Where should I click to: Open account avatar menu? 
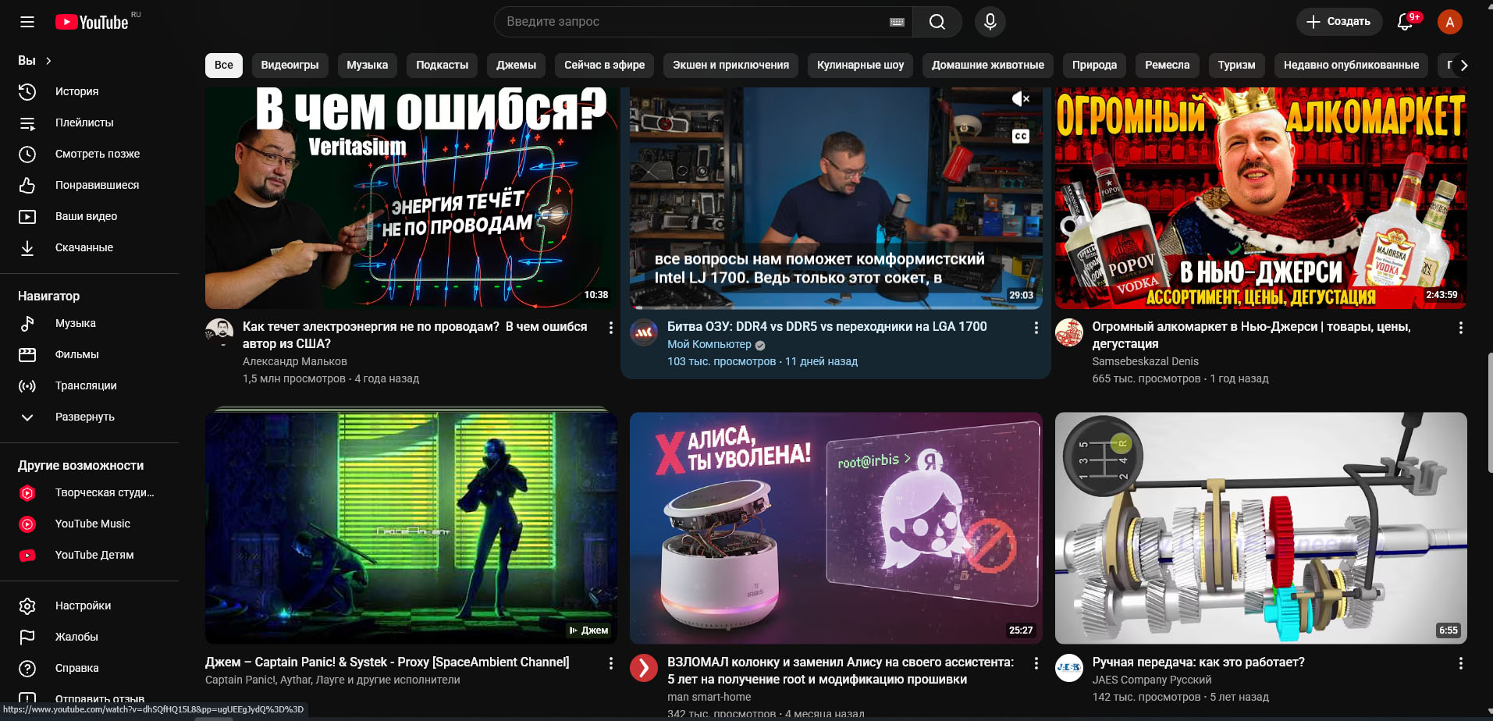coord(1449,22)
